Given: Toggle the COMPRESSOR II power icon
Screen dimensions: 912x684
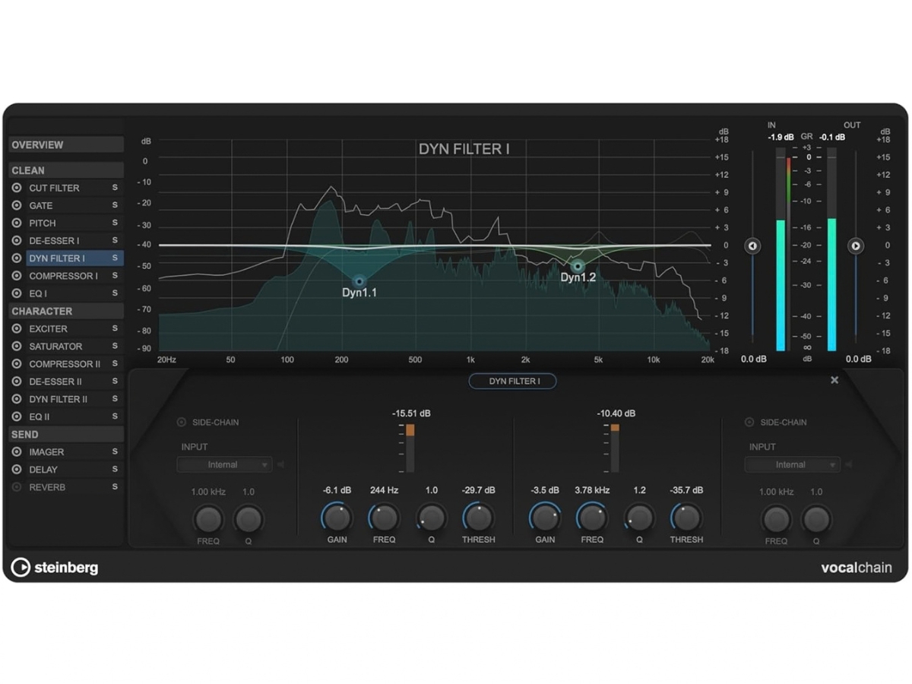Looking at the screenshot, I should pyautogui.click(x=17, y=363).
